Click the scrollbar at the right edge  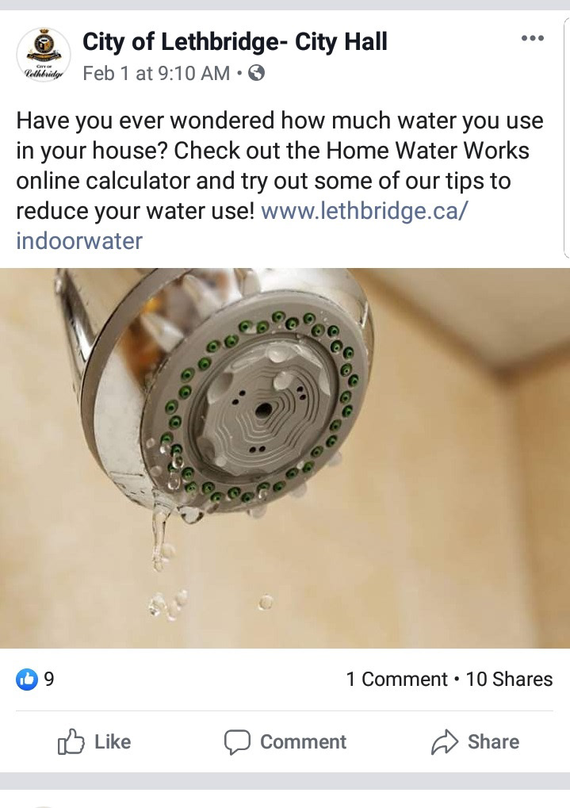566,138
